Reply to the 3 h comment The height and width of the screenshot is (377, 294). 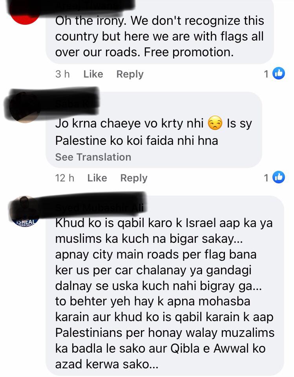pyautogui.click(x=130, y=74)
